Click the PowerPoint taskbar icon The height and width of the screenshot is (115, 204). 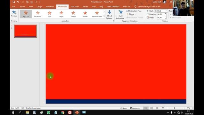[x=77, y=112]
